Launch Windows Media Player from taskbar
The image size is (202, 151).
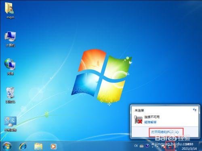click(54, 146)
